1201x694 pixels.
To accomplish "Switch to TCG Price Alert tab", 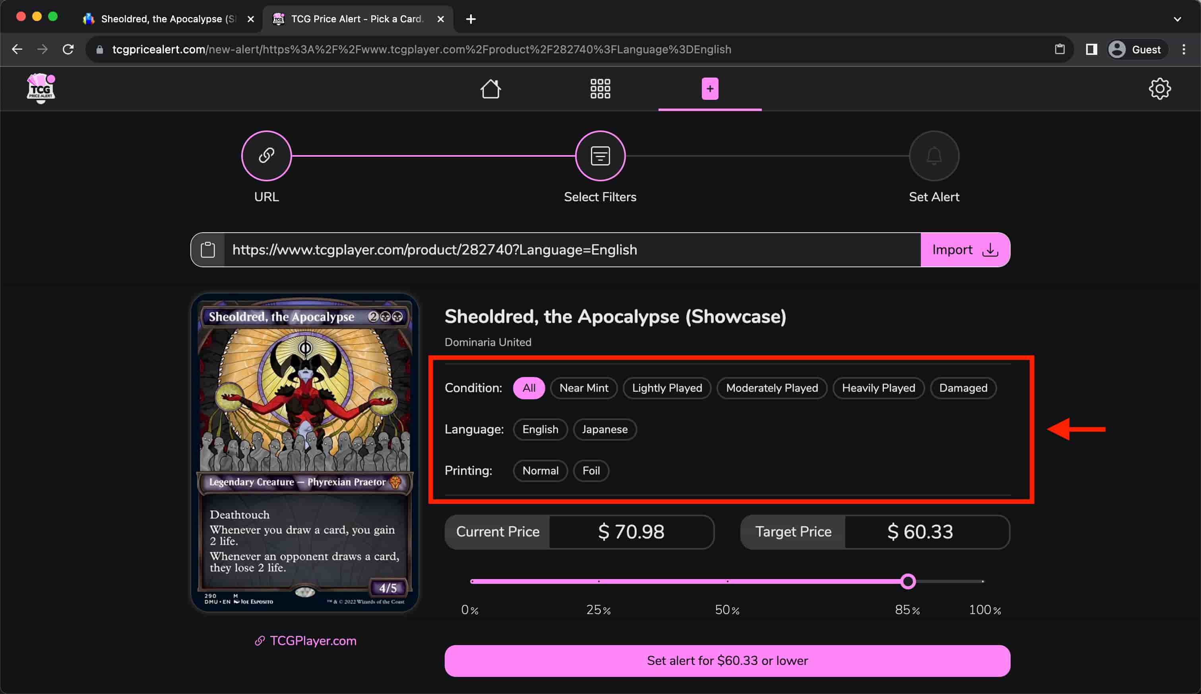I will [357, 19].
